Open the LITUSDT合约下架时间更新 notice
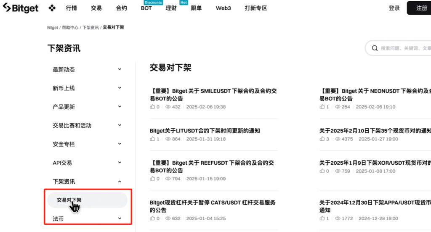The image size is (431, 232). click(x=205, y=131)
